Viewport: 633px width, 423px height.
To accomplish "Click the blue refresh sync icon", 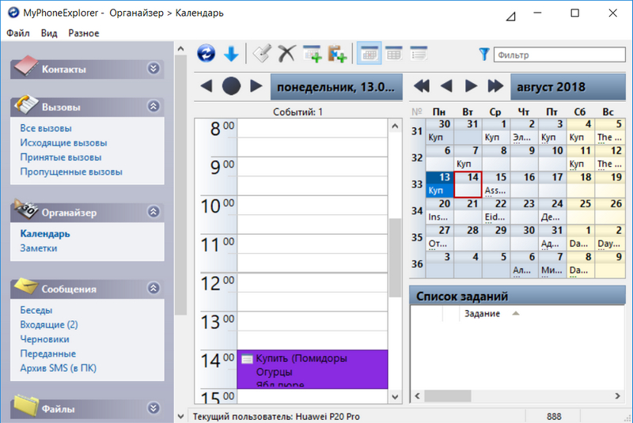I will [x=207, y=54].
